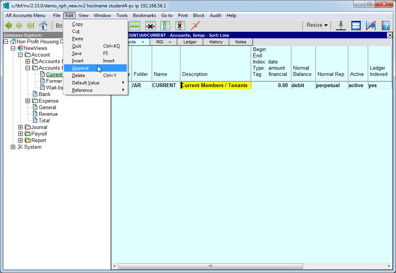Select Delete in the Edit menu
The height and width of the screenshot is (273, 396).
(78, 76)
